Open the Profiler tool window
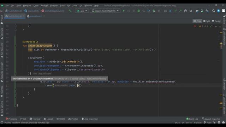 tap(73, 119)
